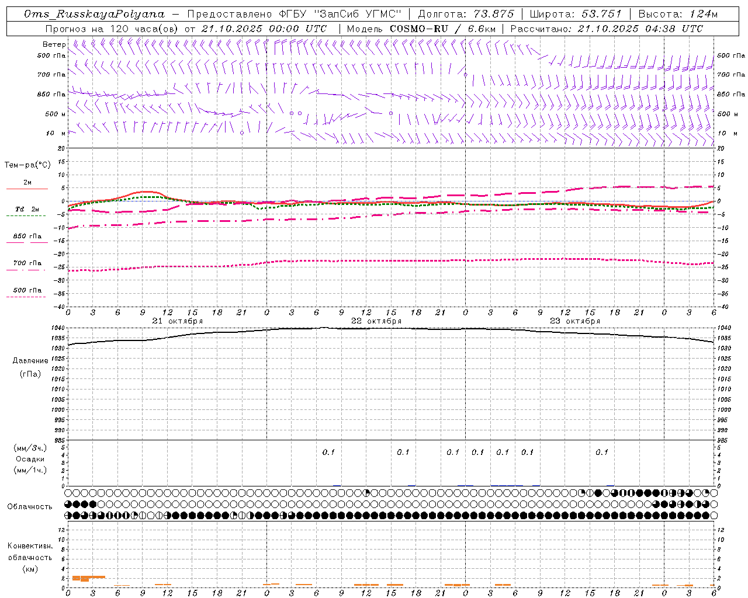Click the elevation value Высота: 124м
Screen dimensions: 748x598
point(678,14)
